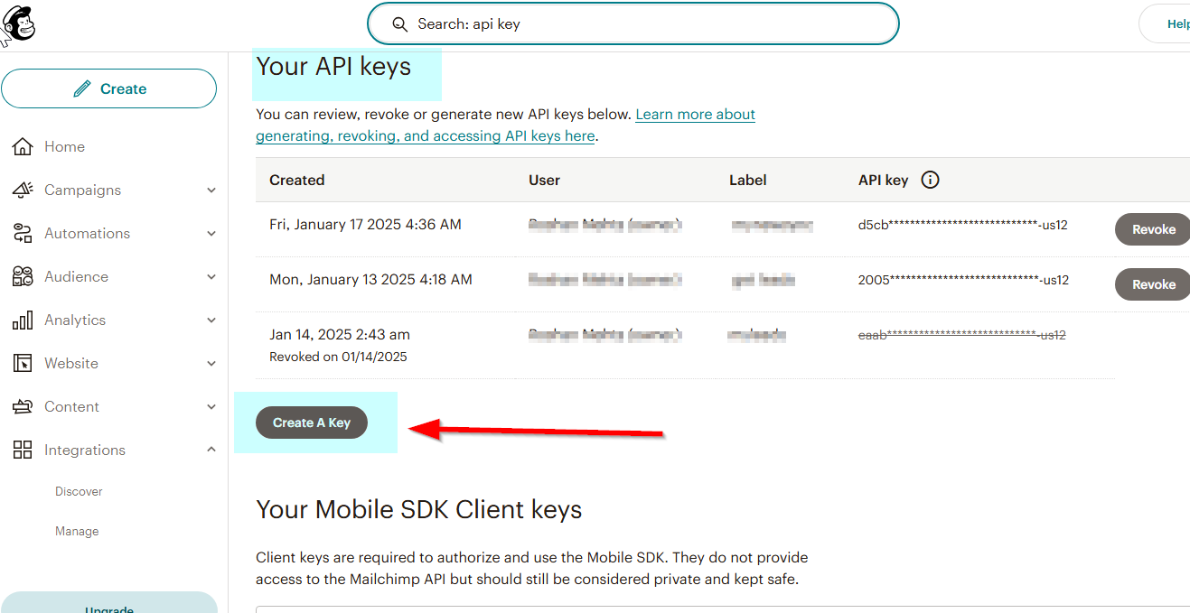The height and width of the screenshot is (613, 1190).
Task: Click the 2005 masked API key value
Action: coord(963,280)
